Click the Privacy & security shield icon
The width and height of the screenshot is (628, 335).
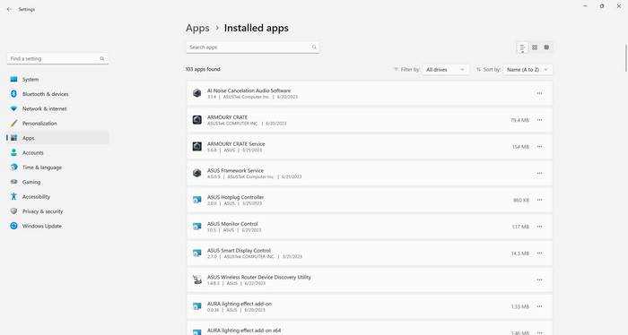[x=14, y=211]
